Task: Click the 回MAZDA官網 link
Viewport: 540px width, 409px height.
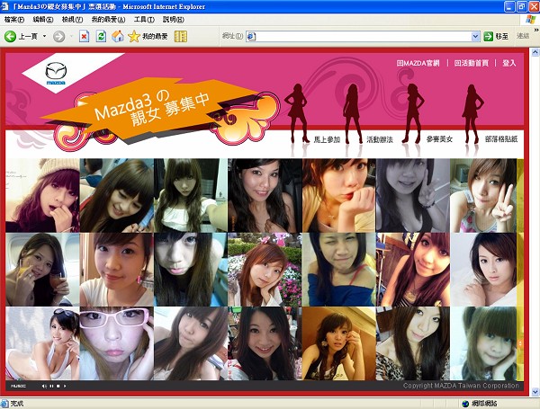Action: coord(421,63)
